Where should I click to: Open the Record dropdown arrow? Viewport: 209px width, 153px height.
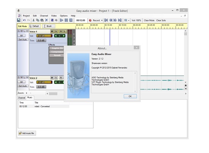[x=102, y=20]
